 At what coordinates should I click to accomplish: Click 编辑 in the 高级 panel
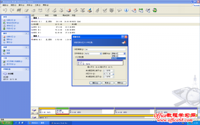[x=8, y=53]
